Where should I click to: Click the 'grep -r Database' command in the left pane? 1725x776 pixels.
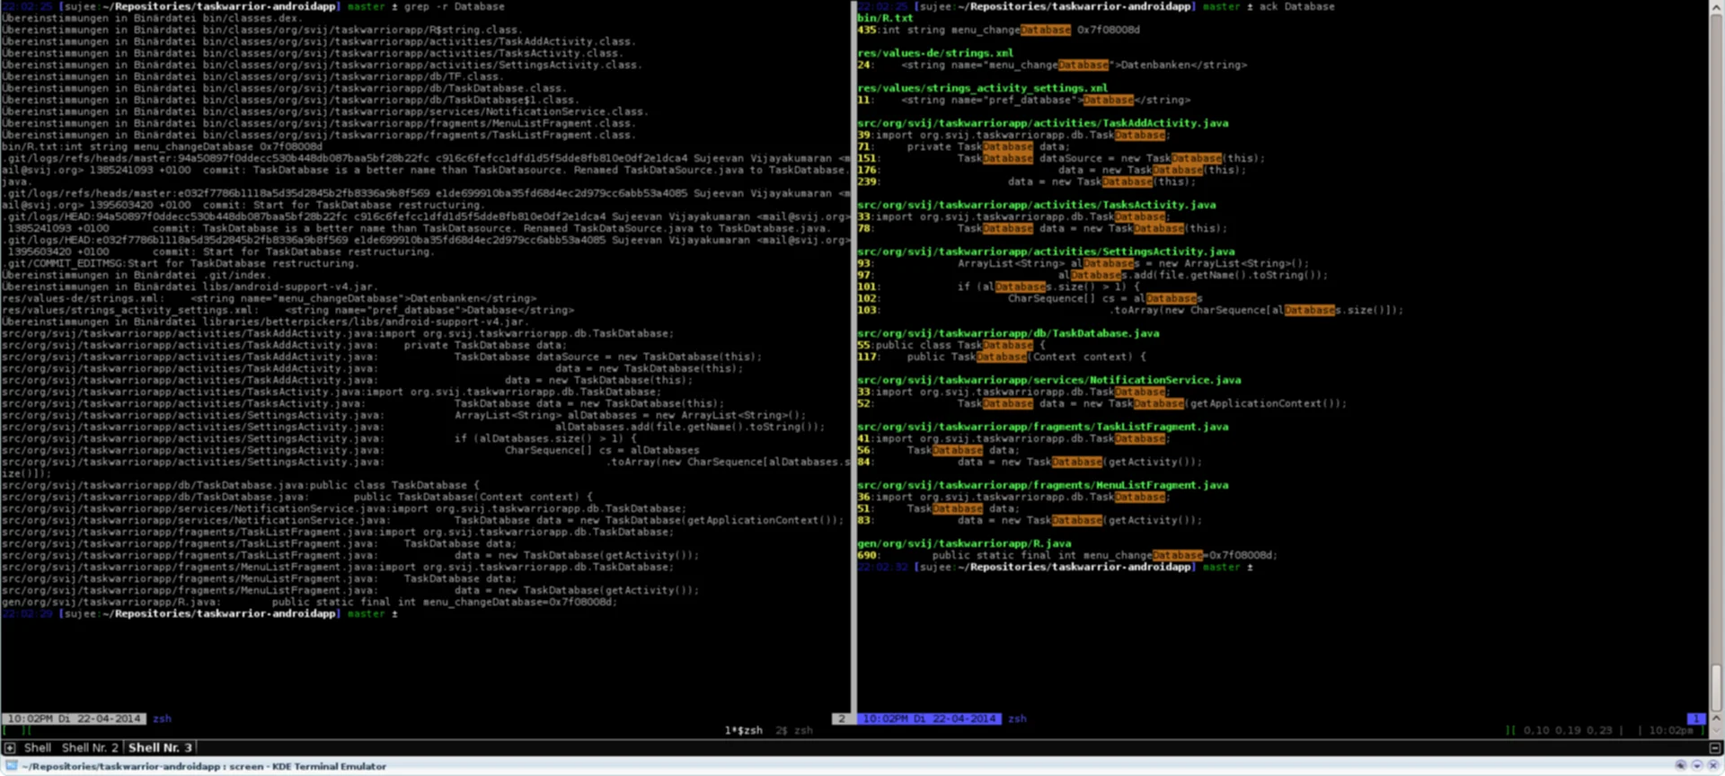[x=454, y=6]
